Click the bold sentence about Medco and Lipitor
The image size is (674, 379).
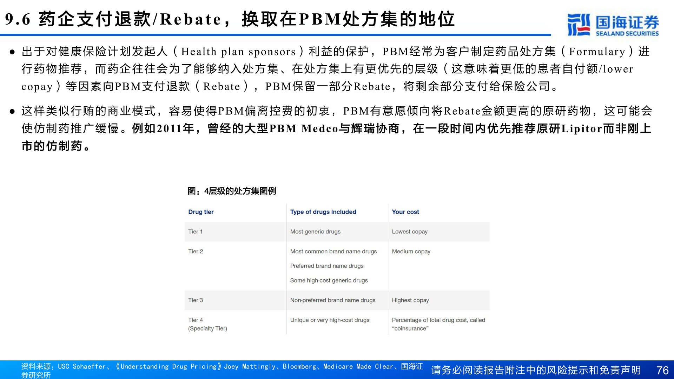point(336,137)
